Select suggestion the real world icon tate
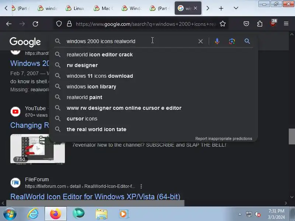This screenshot has width=295, height=221. coord(153,129)
